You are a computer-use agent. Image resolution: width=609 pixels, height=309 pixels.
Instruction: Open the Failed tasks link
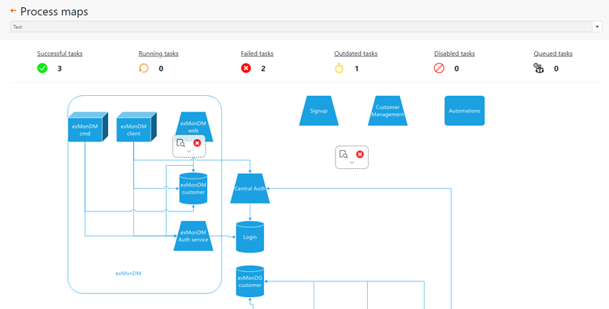click(x=257, y=53)
